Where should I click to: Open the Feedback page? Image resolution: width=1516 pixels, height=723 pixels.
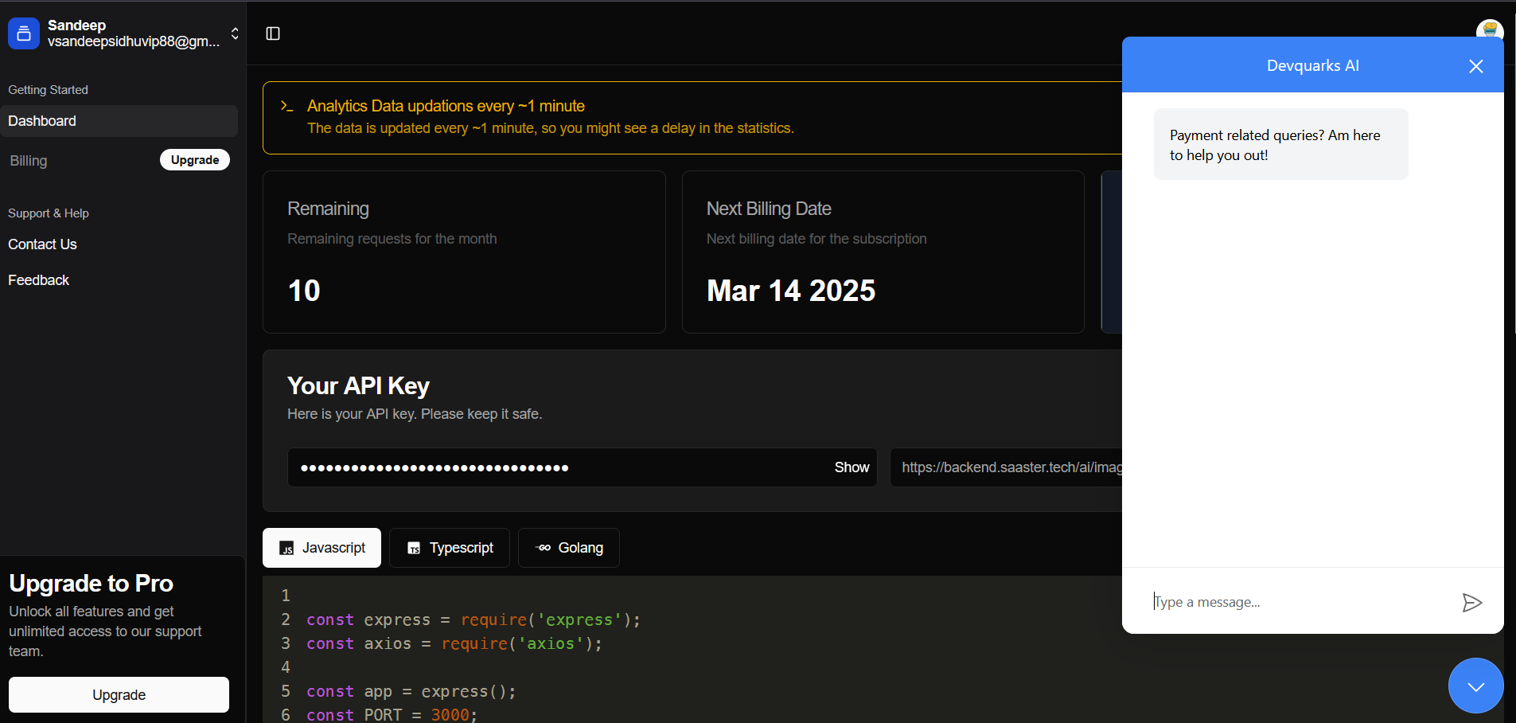[39, 280]
